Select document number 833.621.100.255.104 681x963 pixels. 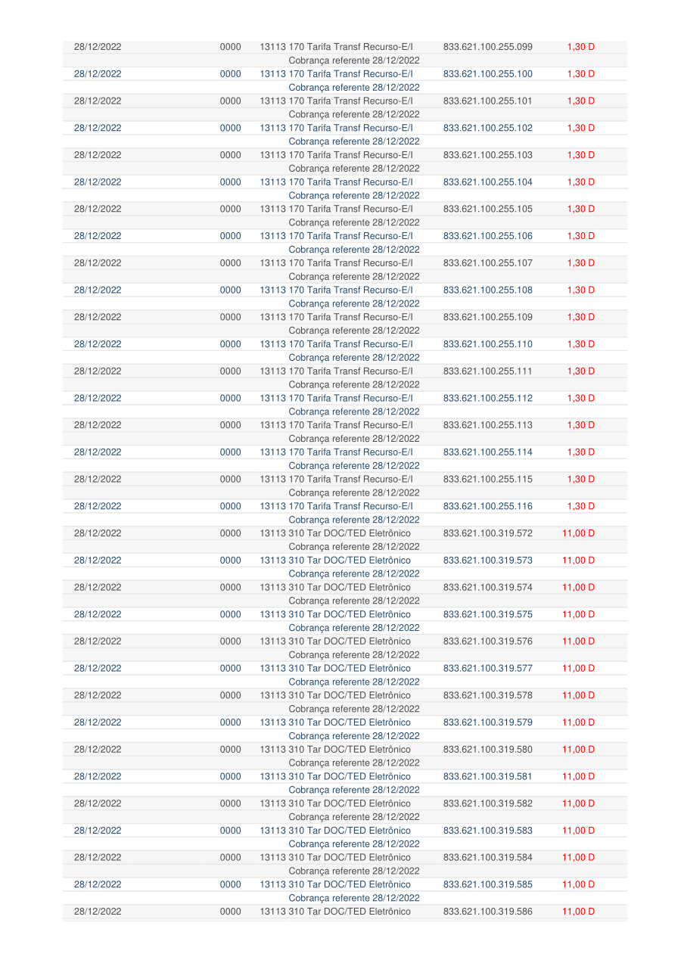pos(487,182)
